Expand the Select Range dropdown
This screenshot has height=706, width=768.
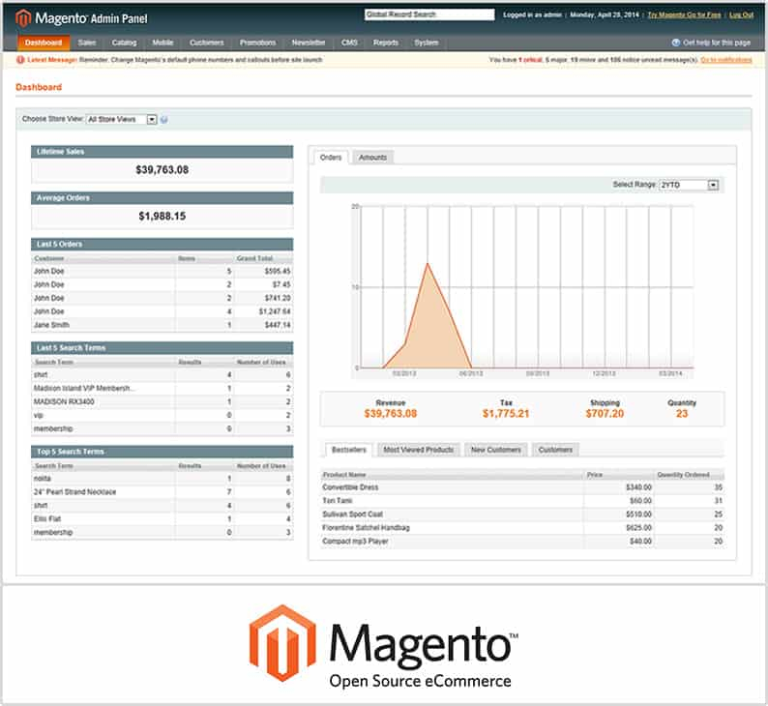click(689, 185)
